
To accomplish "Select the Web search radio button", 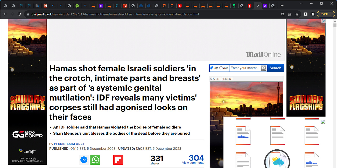I will (221, 68).
